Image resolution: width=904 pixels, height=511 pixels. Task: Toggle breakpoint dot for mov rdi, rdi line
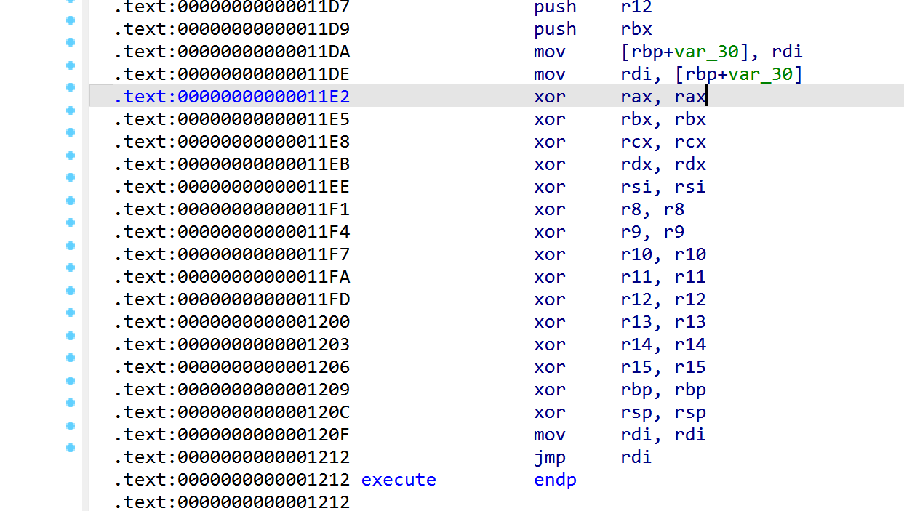click(71, 425)
